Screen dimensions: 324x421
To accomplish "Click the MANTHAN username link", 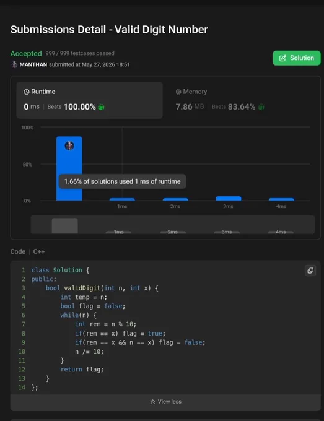I will coord(33,64).
